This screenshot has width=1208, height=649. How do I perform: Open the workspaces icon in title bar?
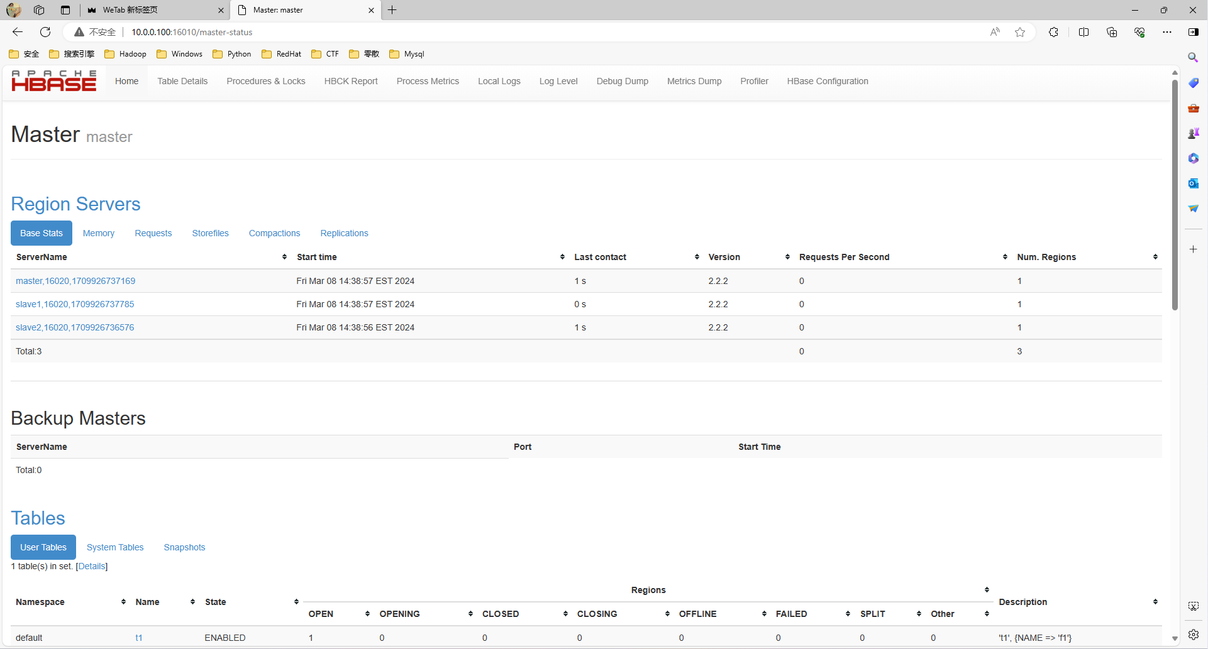pos(39,10)
